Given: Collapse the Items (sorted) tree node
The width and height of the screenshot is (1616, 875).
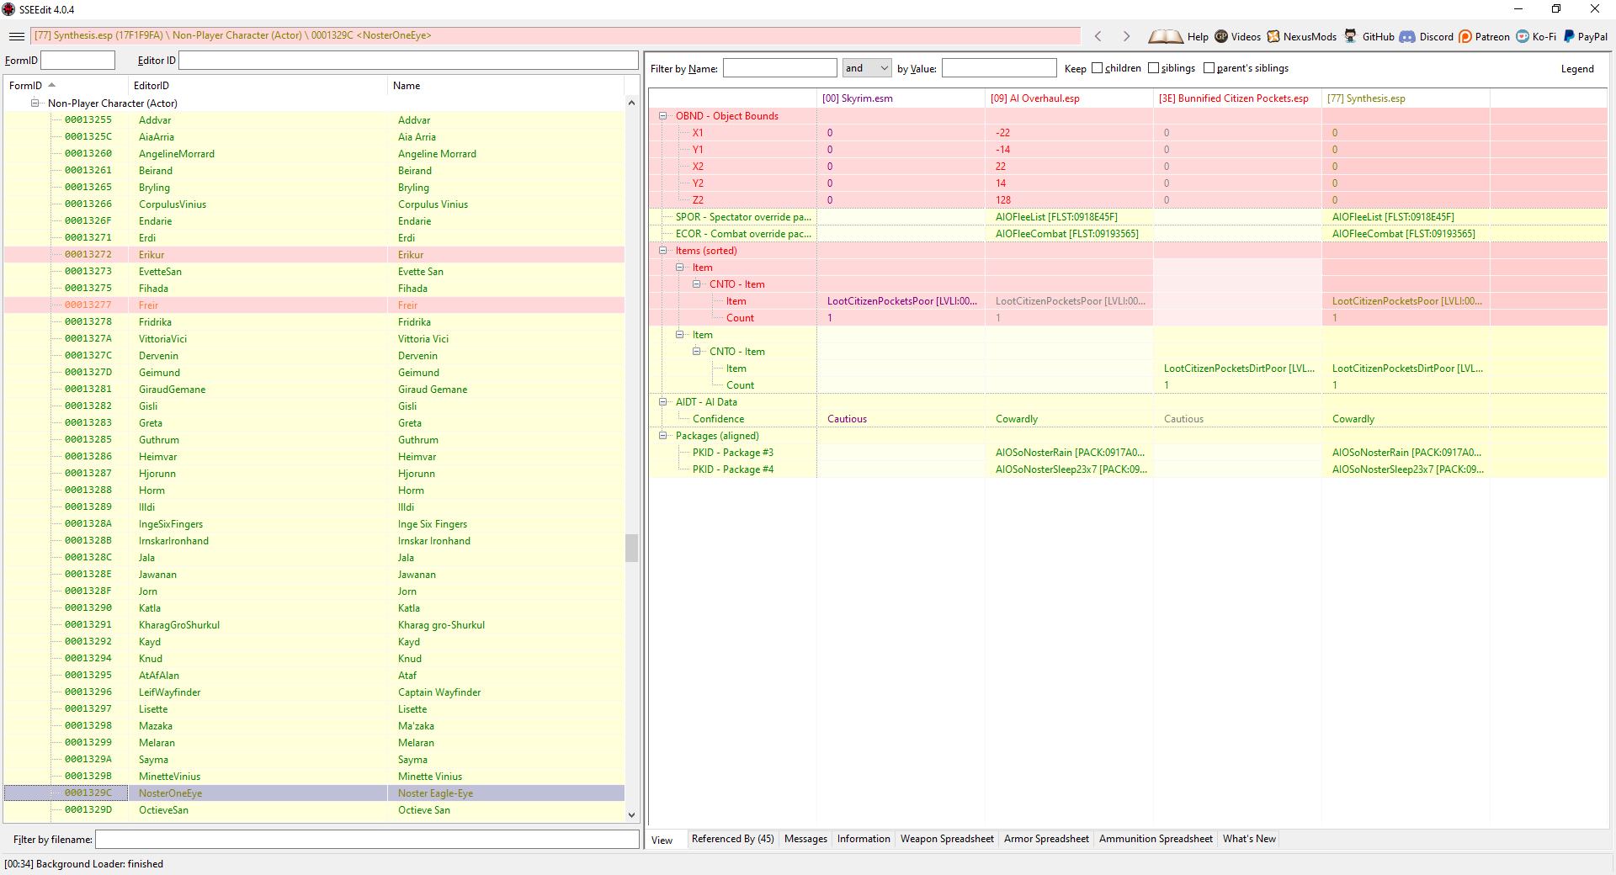Looking at the screenshot, I should pos(663,251).
